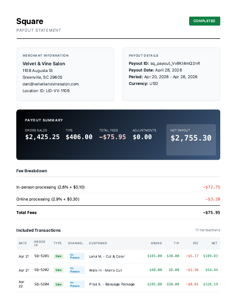The height and width of the screenshot is (307, 237).
Task: Click the Net Payout $2,755.30 box
Action: (191, 140)
